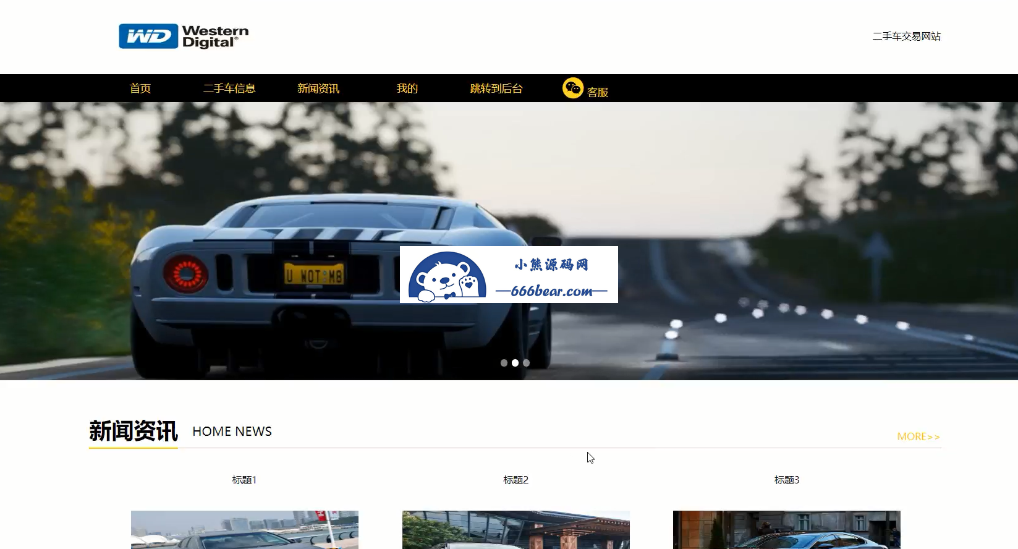Open the 我的 menu item

point(407,88)
